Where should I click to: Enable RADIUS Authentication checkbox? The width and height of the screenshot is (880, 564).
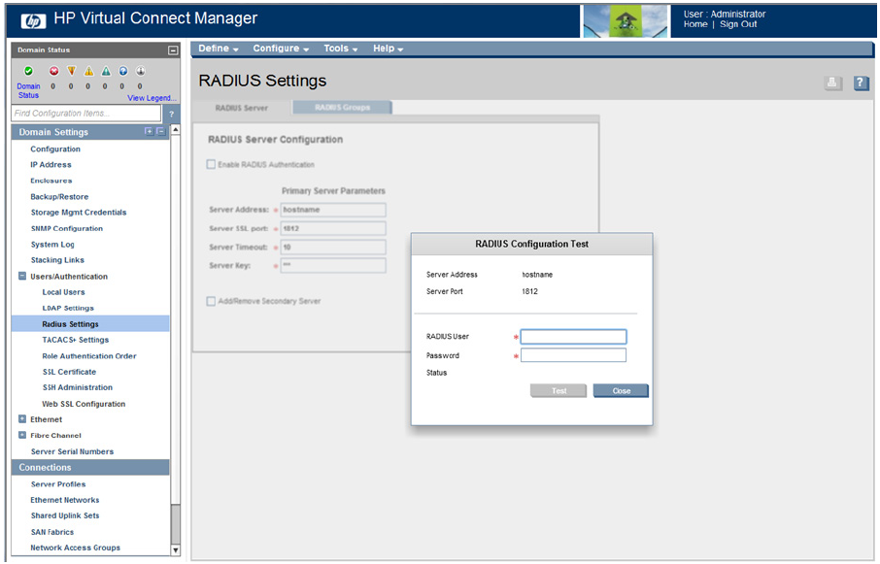tap(211, 164)
